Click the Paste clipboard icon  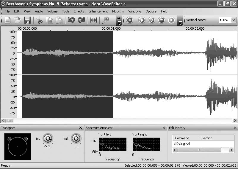pyautogui.click(x=59, y=20)
